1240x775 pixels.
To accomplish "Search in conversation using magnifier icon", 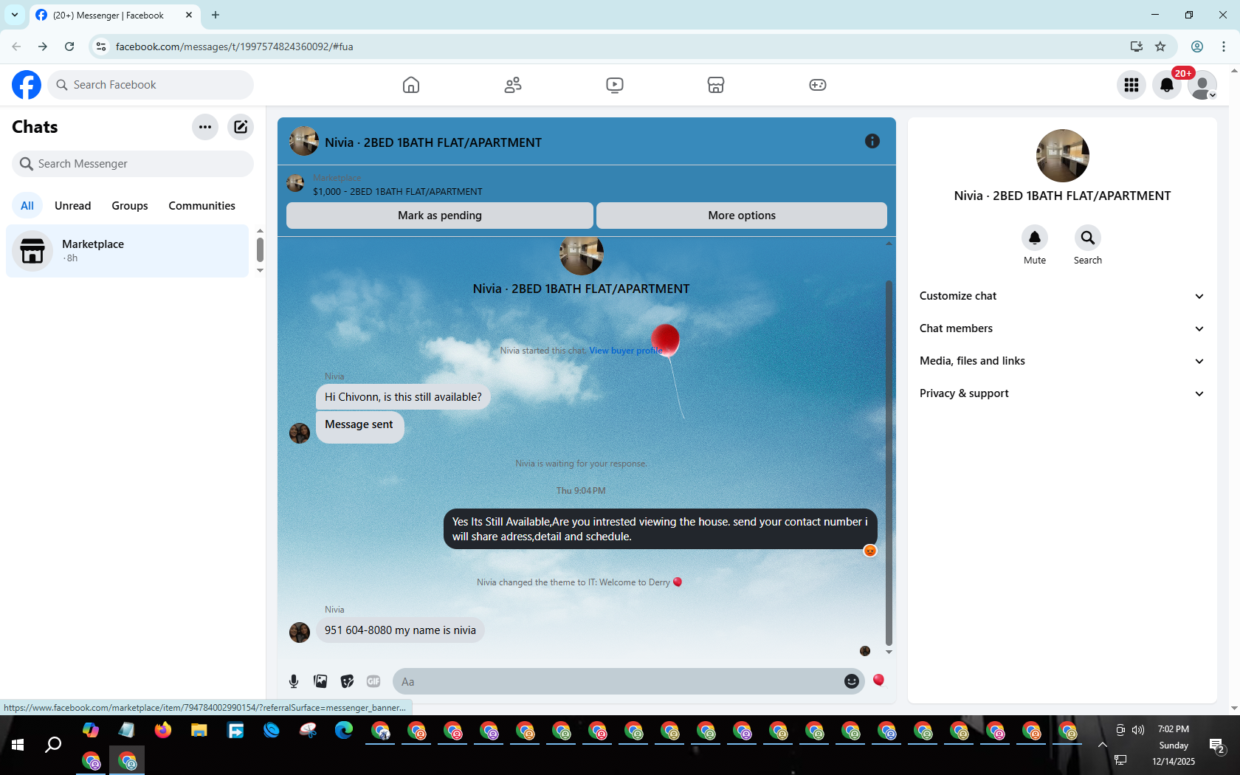I will (x=1088, y=238).
